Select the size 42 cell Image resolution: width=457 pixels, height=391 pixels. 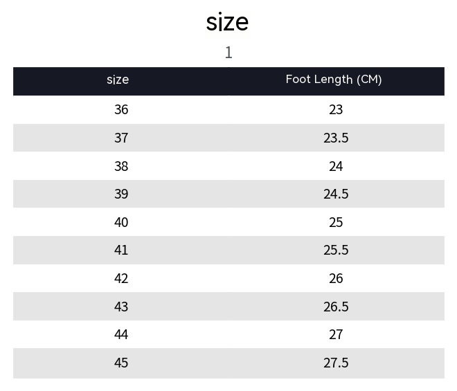click(x=121, y=278)
